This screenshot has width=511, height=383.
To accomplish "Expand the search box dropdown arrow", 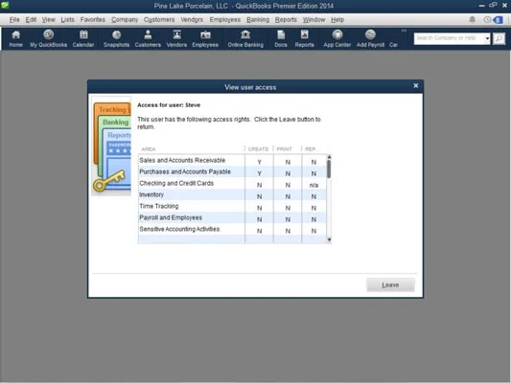I will click(x=487, y=38).
